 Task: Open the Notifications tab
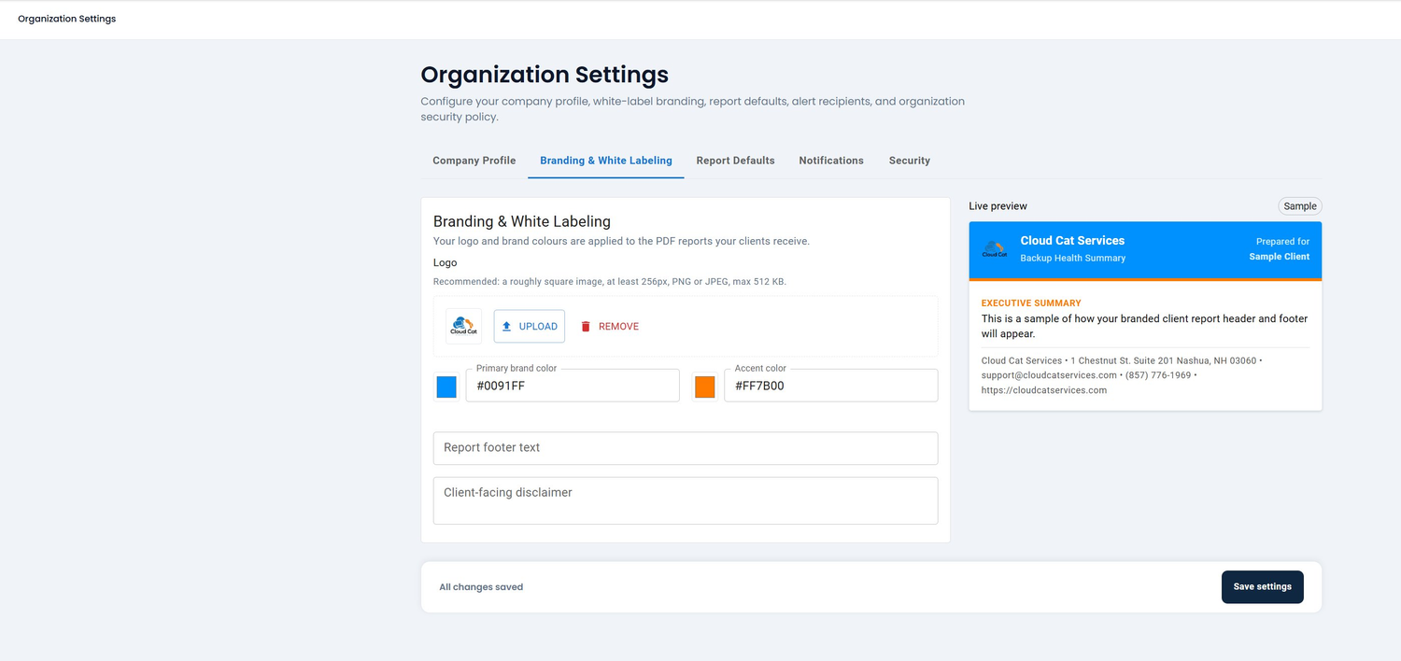(x=831, y=161)
